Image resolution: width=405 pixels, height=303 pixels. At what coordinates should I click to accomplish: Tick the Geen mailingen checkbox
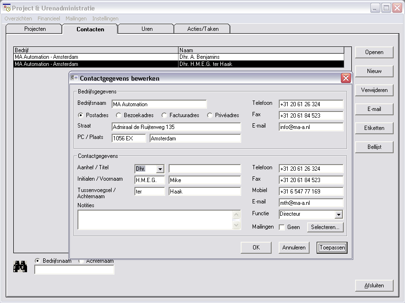coord(282,227)
